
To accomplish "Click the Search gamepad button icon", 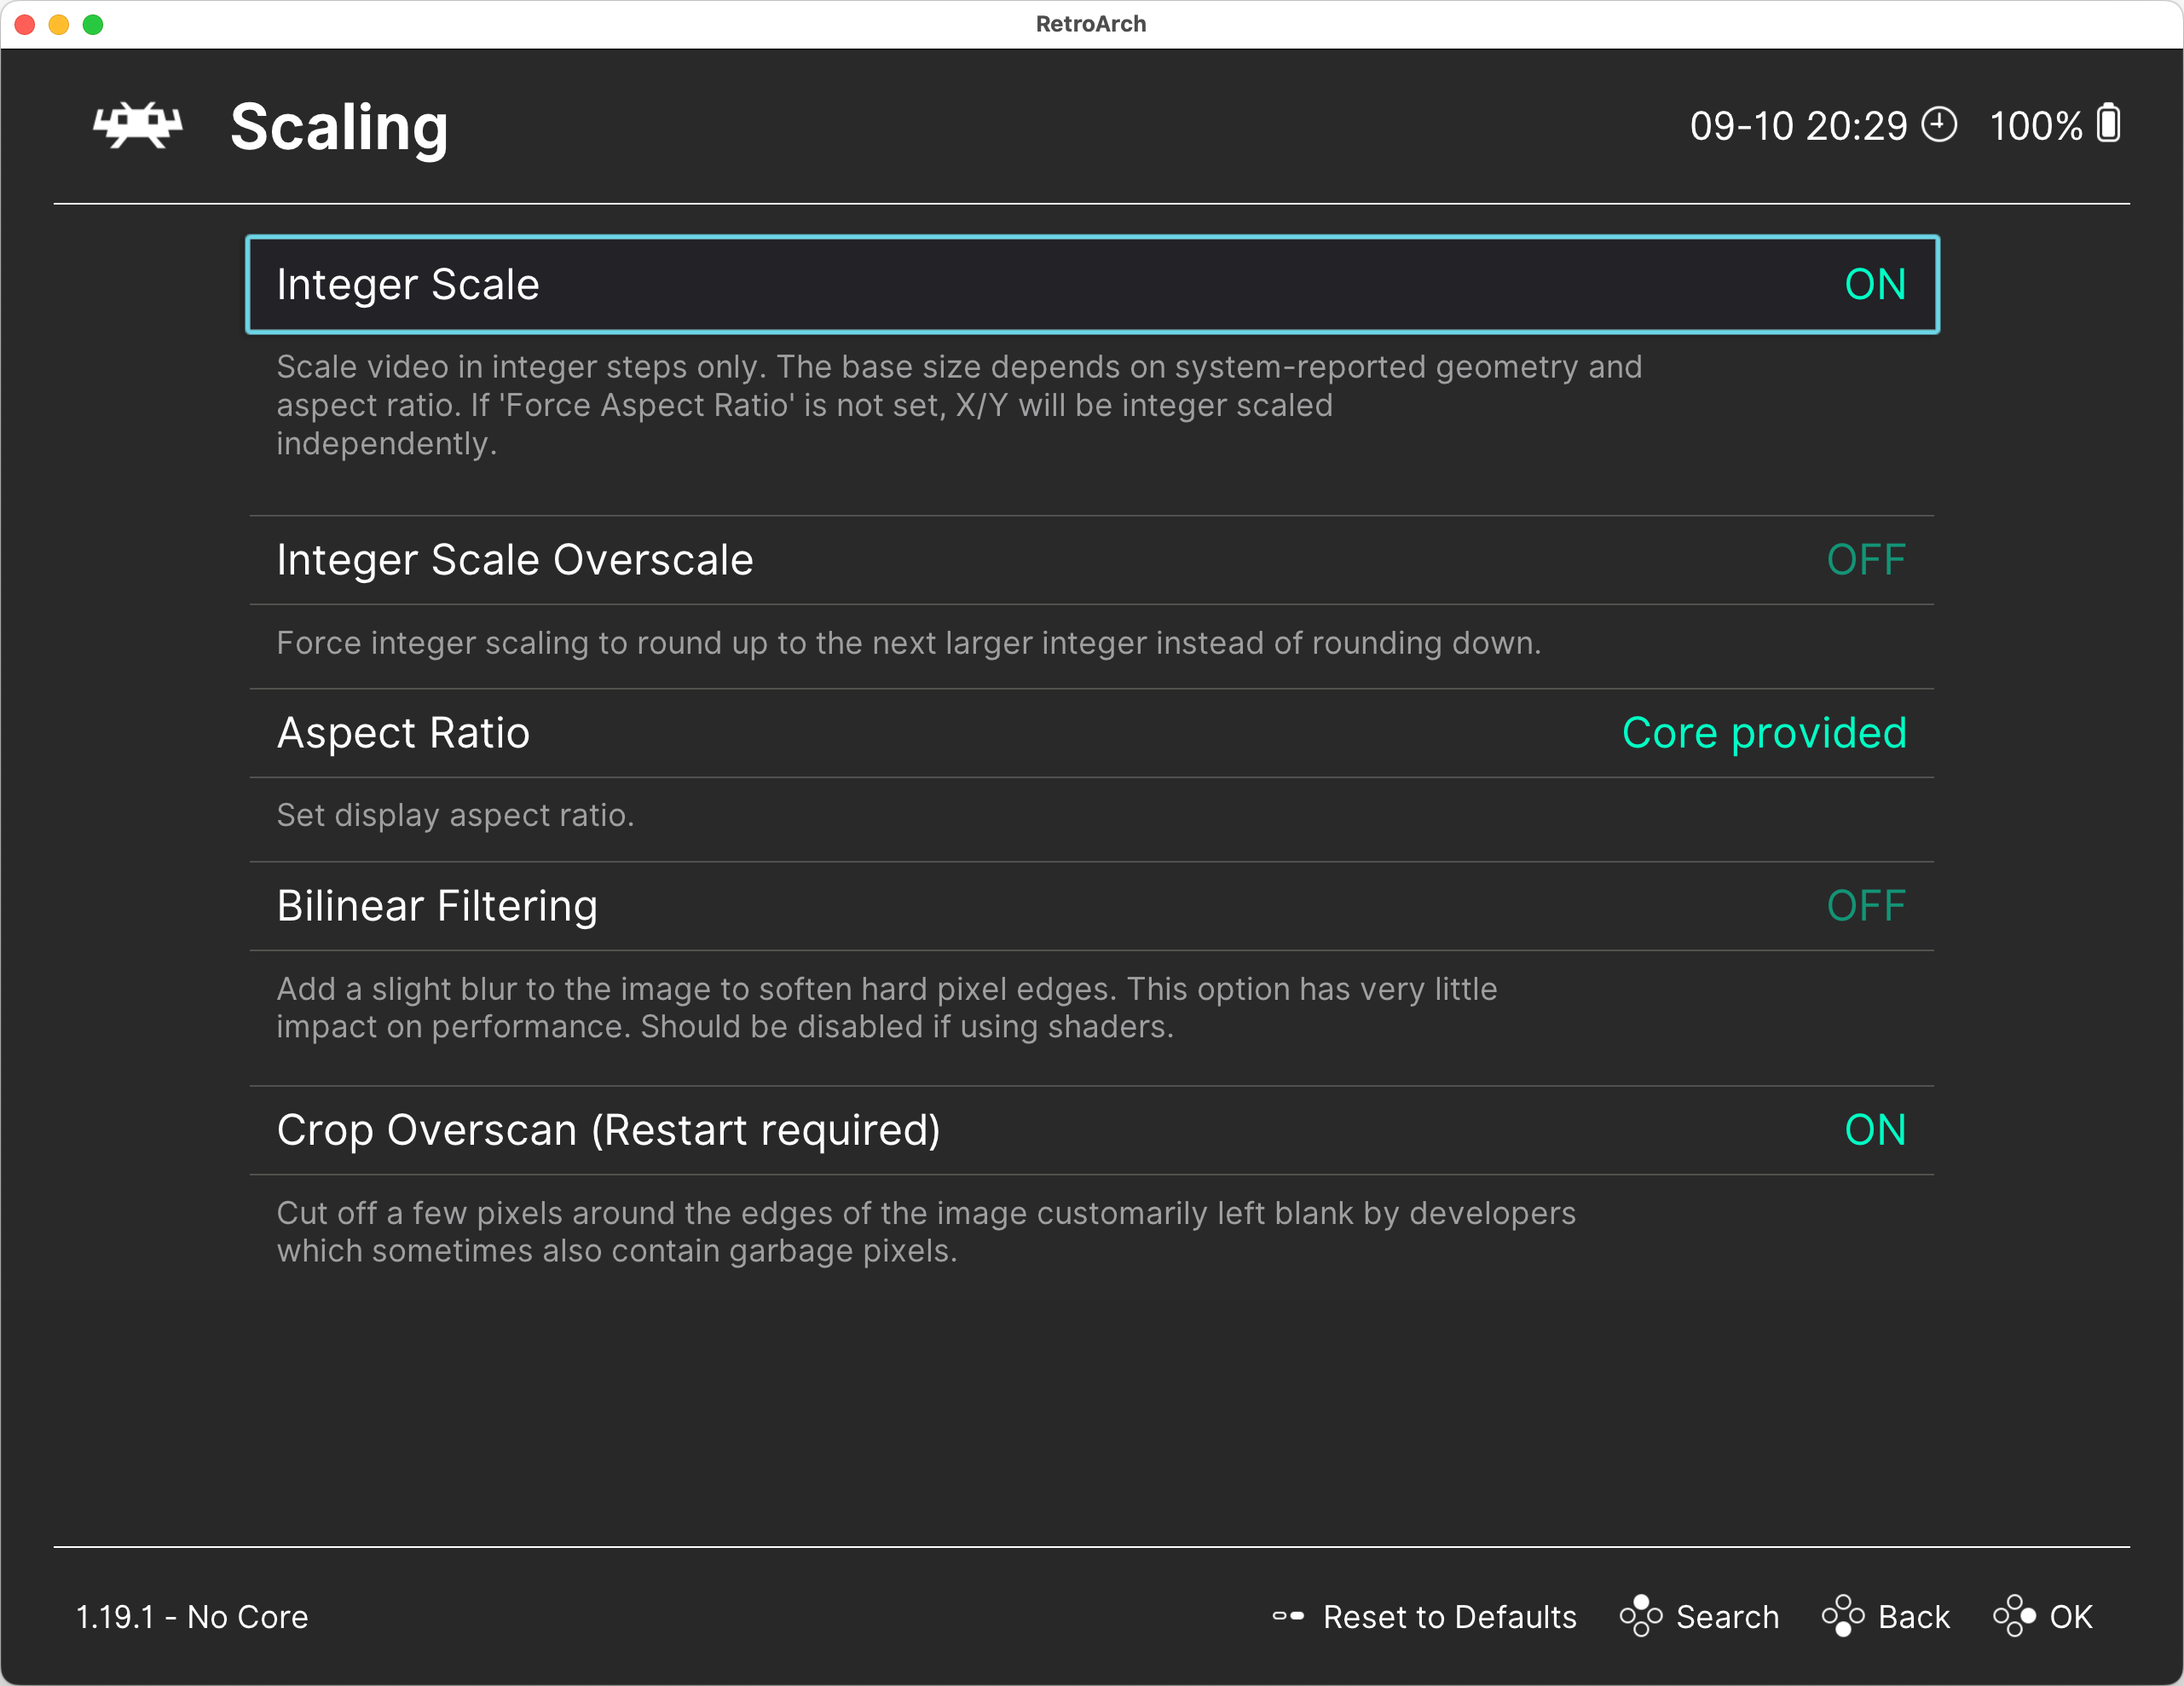I will 1641,1616.
